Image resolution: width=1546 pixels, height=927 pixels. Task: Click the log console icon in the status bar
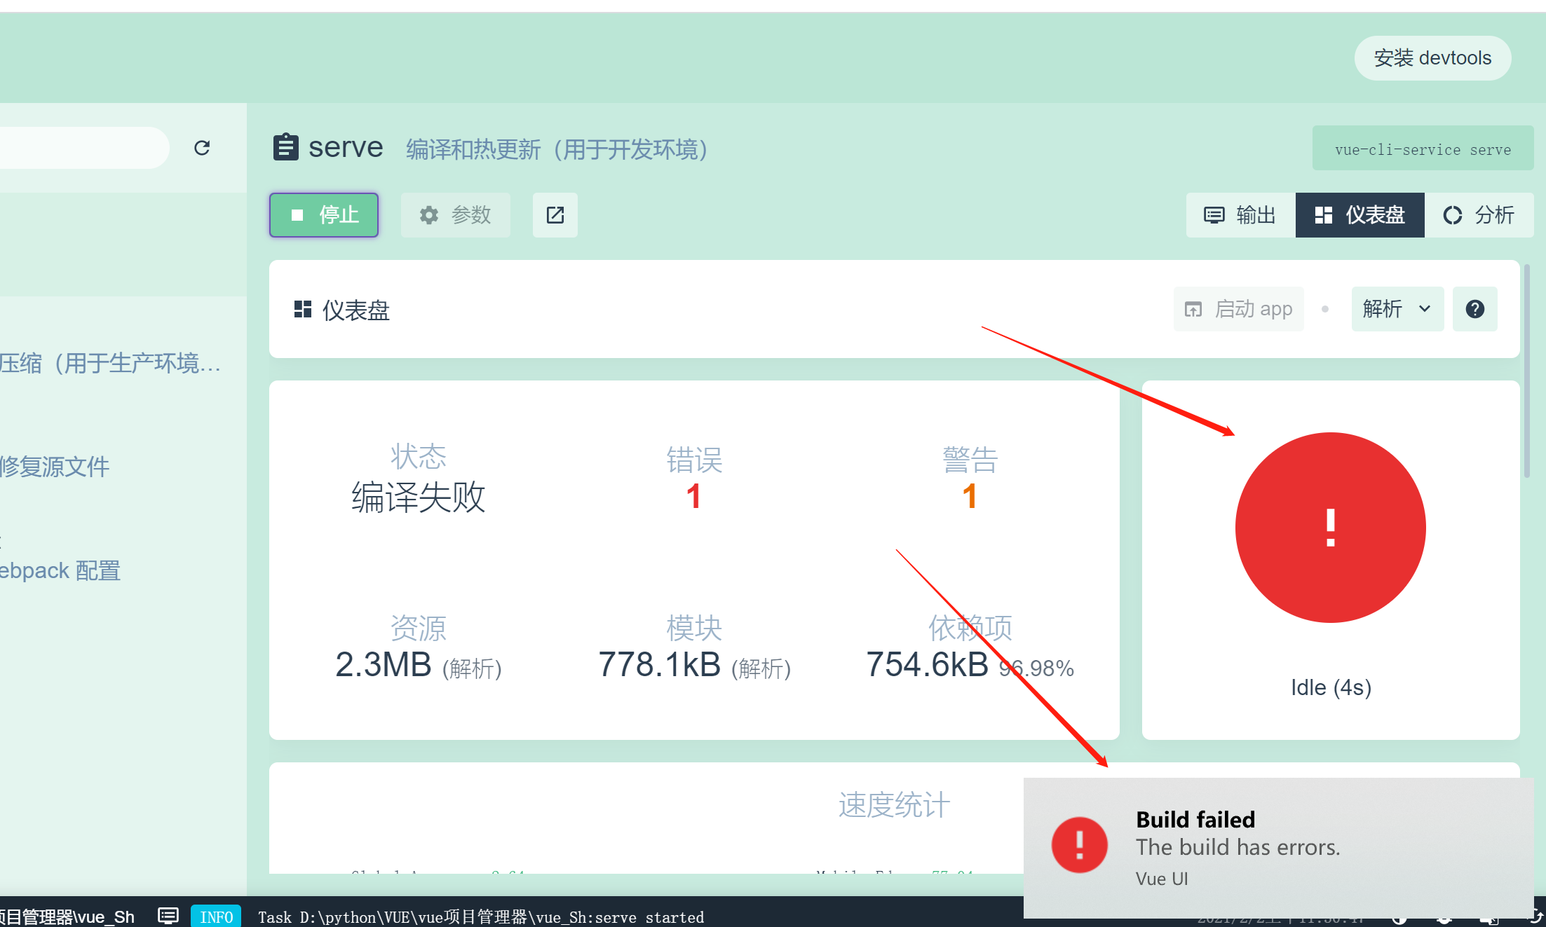tap(168, 916)
